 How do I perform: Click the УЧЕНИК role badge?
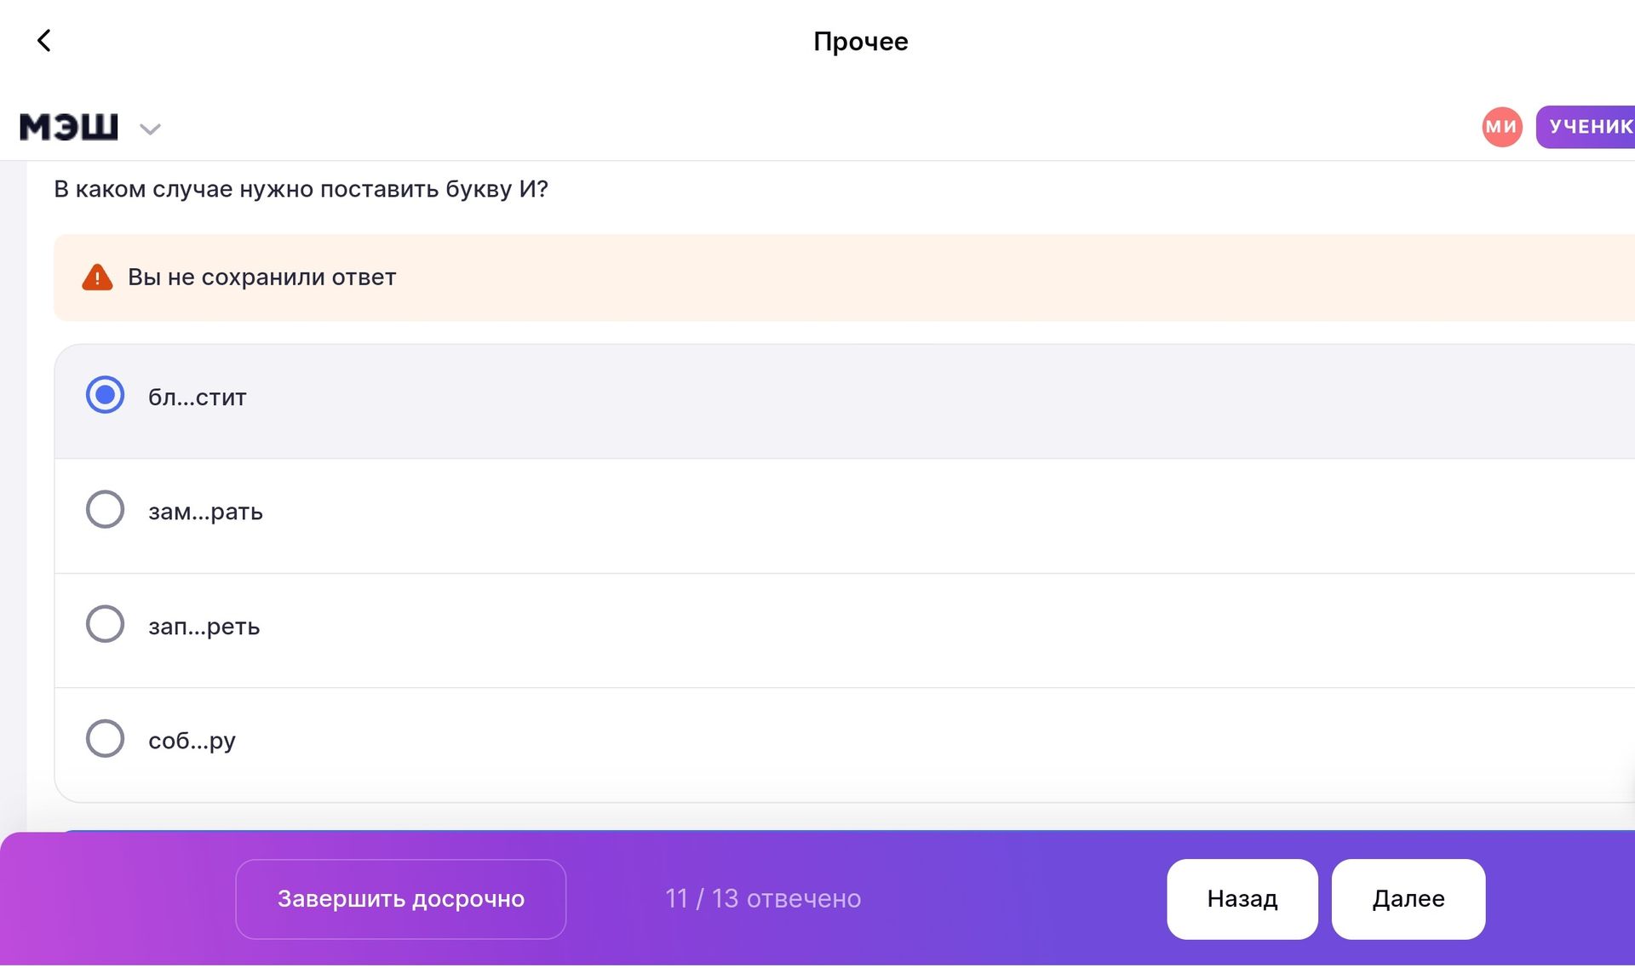point(1586,127)
